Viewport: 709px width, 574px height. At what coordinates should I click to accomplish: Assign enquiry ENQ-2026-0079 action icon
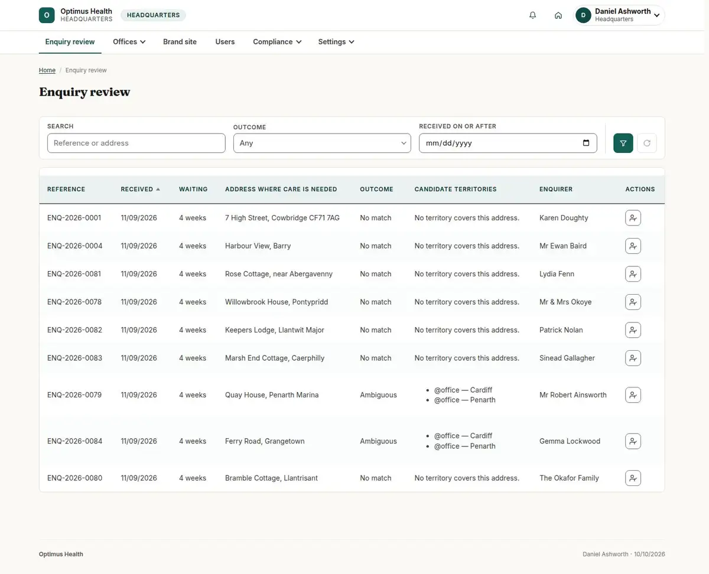click(x=633, y=395)
